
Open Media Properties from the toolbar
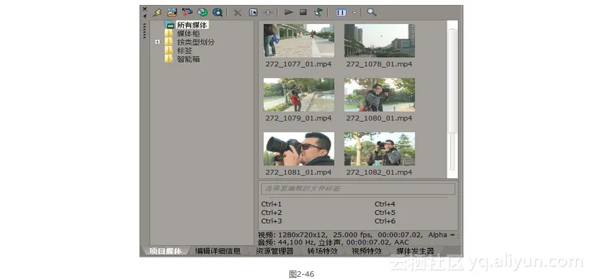pyautogui.click(x=254, y=13)
